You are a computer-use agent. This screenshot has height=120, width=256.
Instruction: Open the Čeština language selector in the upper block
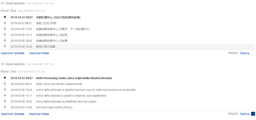(x=245, y=53)
